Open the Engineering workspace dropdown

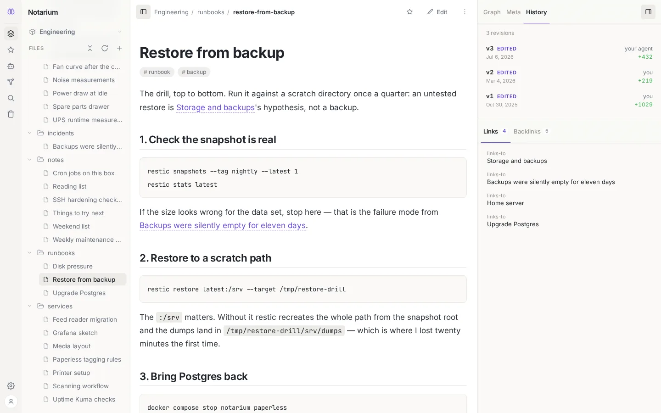[76, 32]
